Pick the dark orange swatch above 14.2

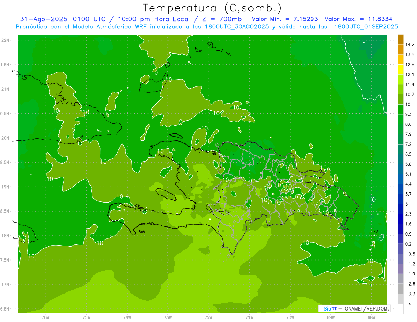(401, 40)
